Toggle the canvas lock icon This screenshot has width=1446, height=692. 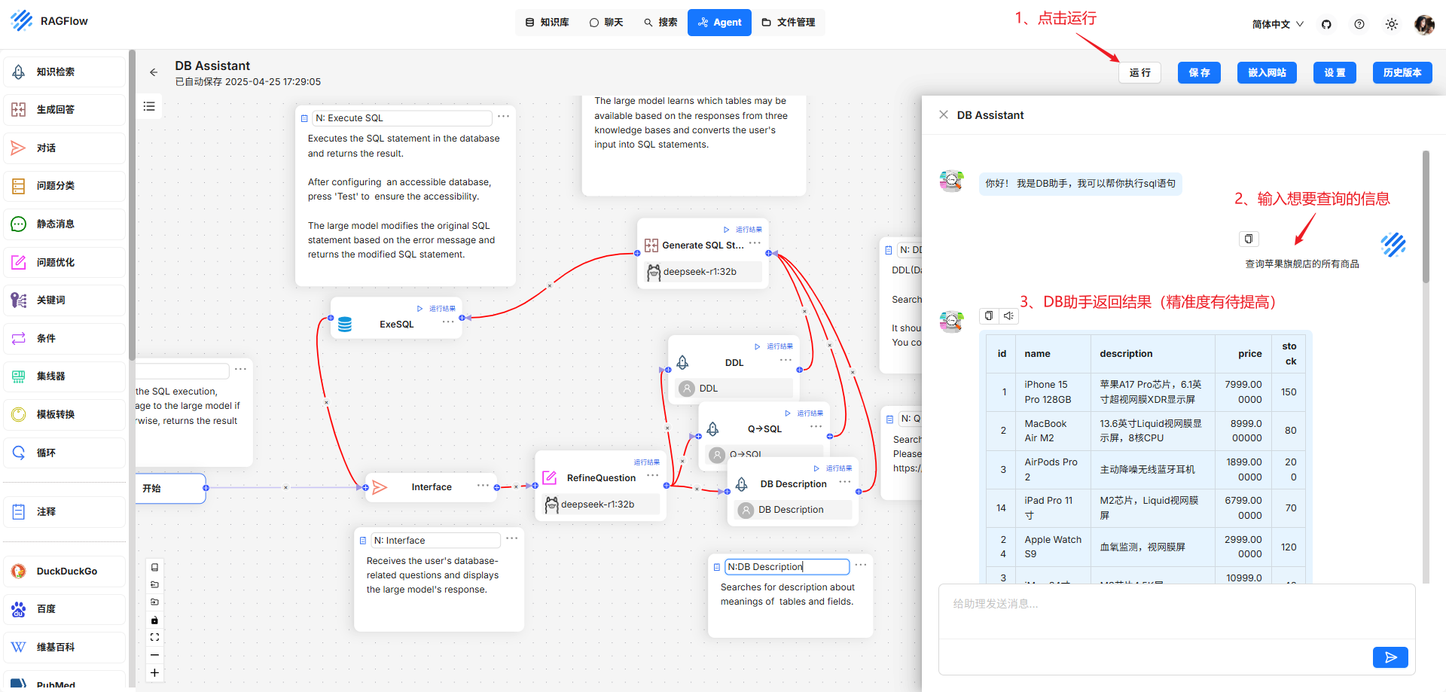[x=154, y=620]
